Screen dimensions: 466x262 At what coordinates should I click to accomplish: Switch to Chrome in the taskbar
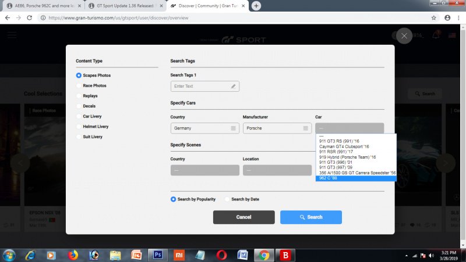(x=264, y=255)
